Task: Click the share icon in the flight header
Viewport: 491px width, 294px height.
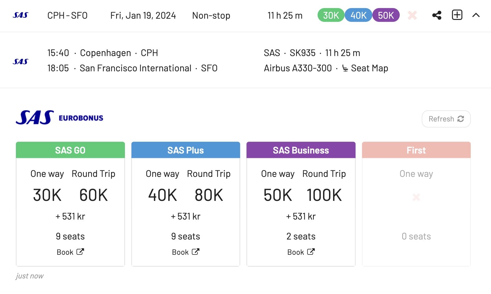Action: click(x=437, y=15)
